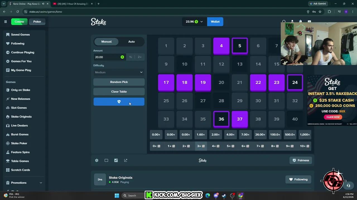Viewport: 357px width, 200px height.
Task: Halve the bet amount with ½
Action: 131,57
